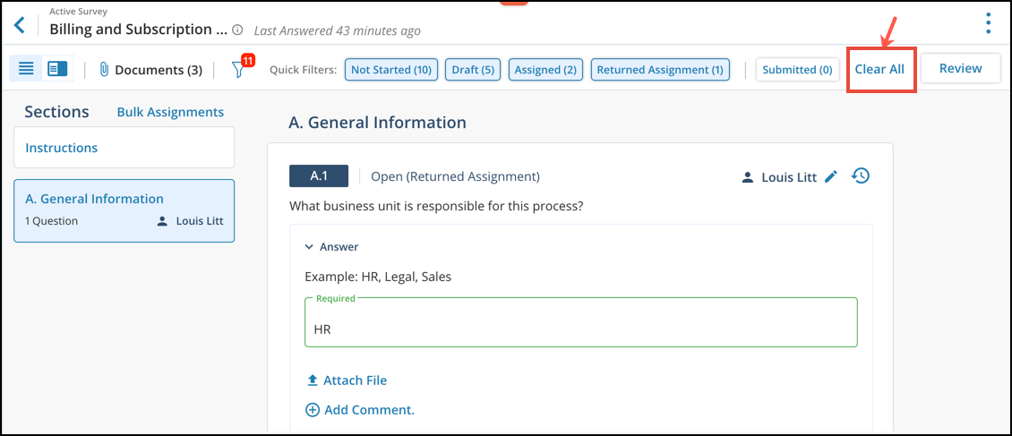Screen dimensions: 1012x436
Task: Open the three-dot more options menu
Action: (988, 23)
